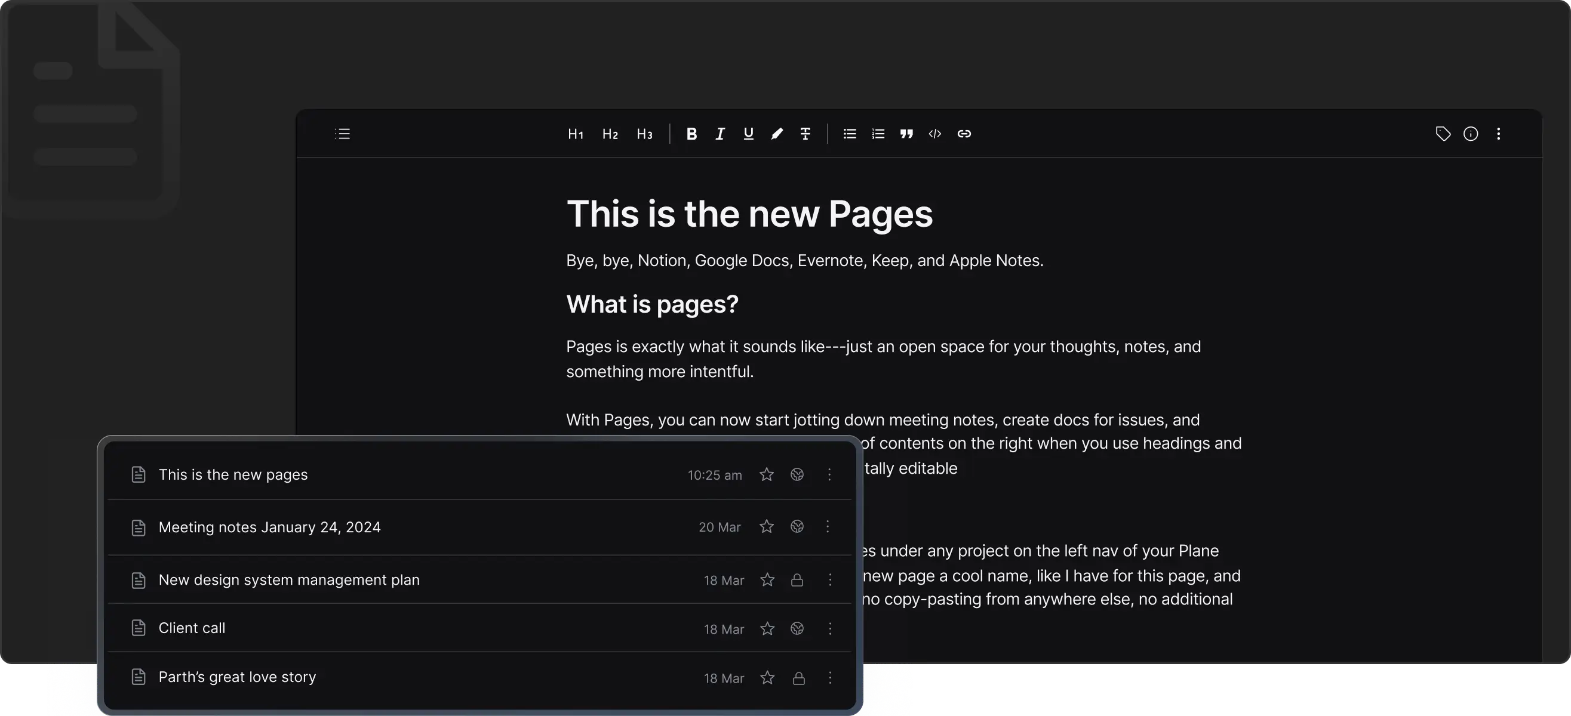
Task: Apply strikethrough formatting
Action: [805, 134]
